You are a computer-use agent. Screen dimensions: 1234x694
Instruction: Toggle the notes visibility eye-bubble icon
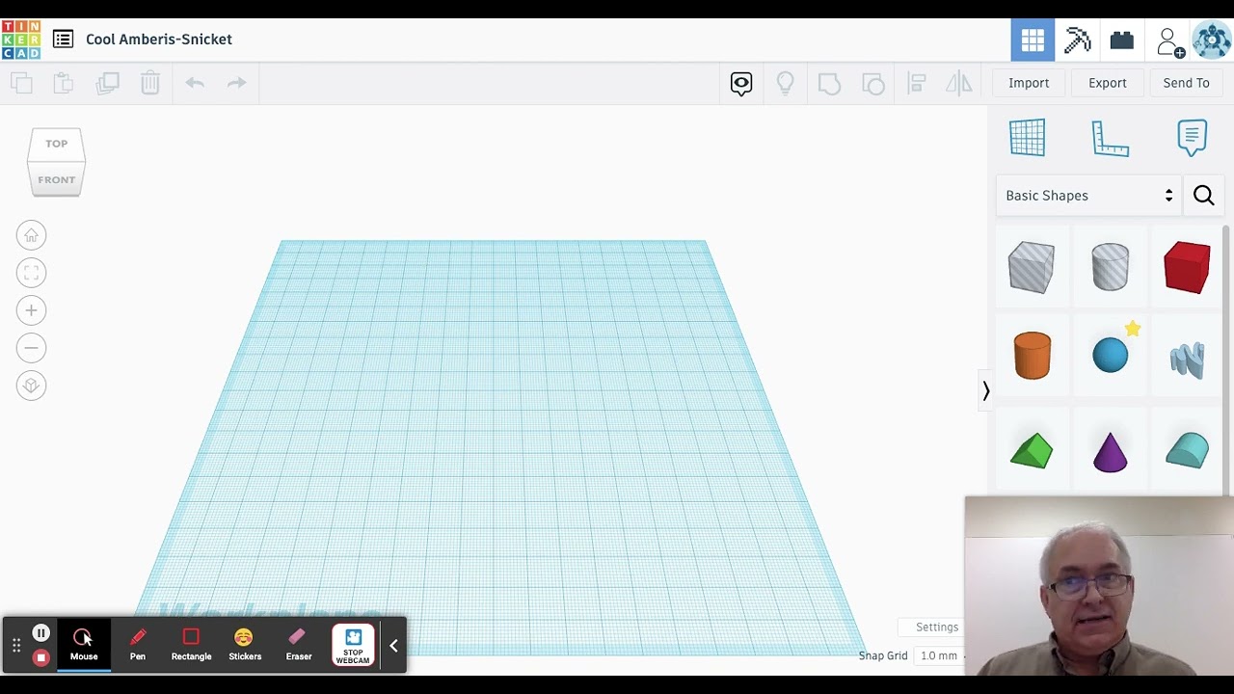(741, 84)
